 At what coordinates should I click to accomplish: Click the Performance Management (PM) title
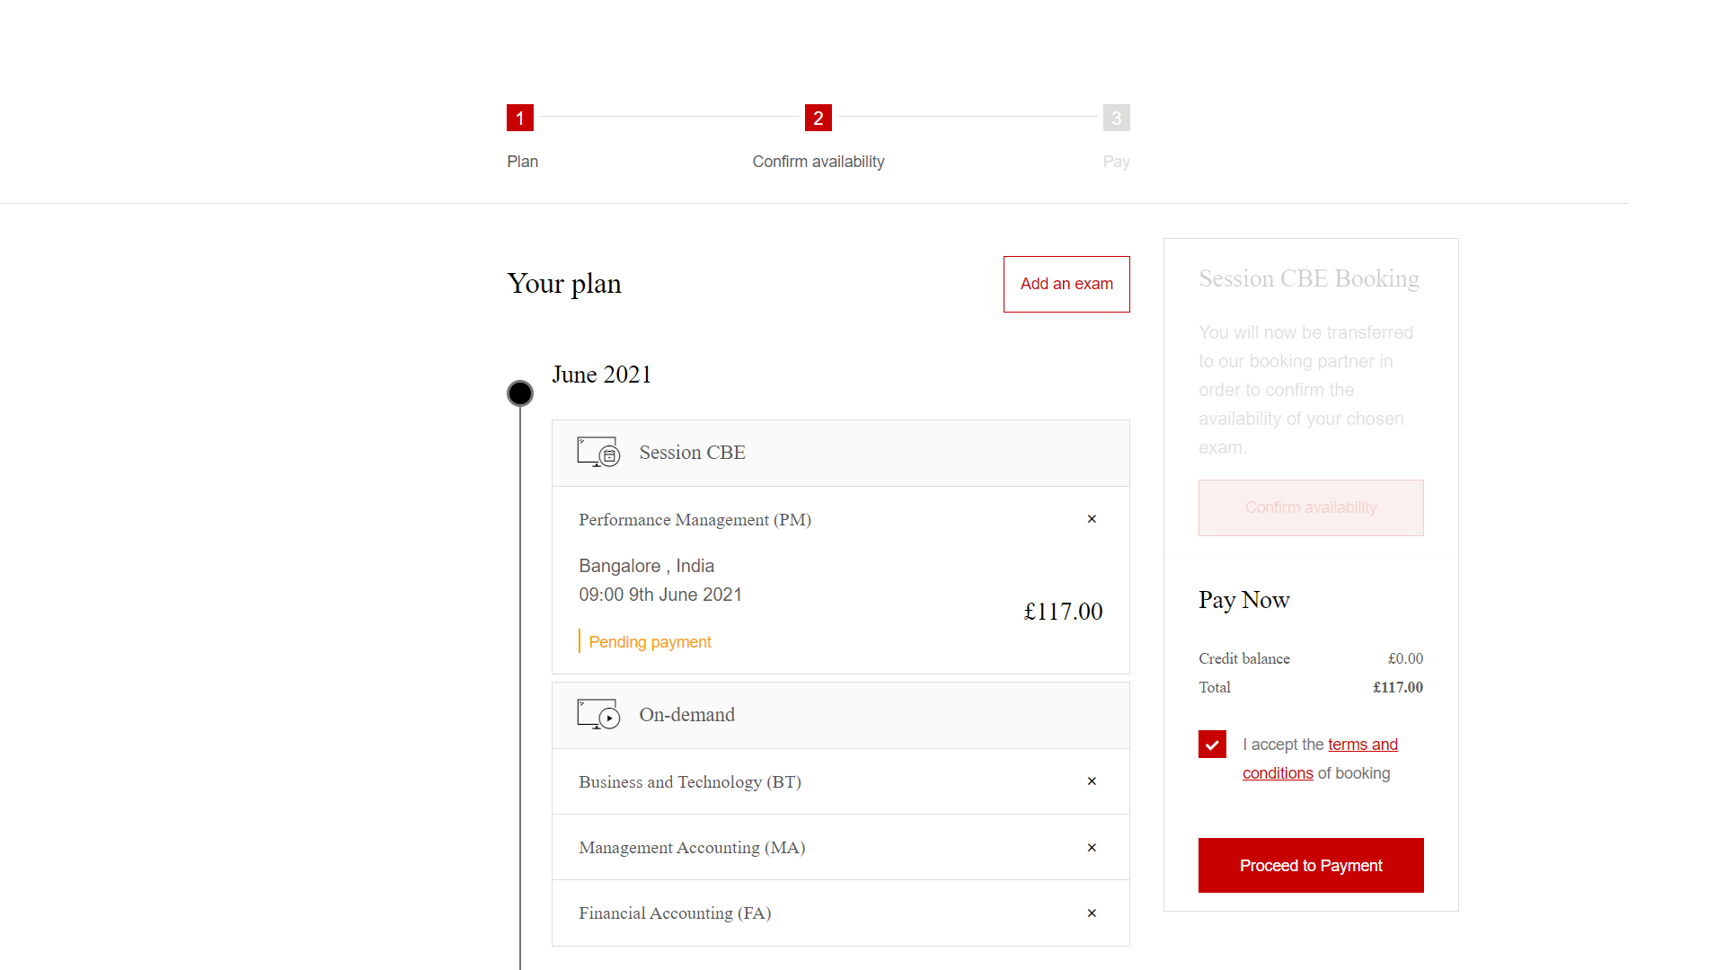click(695, 520)
